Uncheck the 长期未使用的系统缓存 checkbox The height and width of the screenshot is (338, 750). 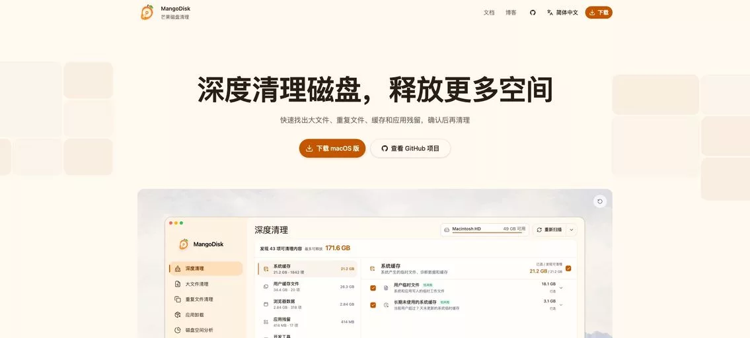pos(373,305)
